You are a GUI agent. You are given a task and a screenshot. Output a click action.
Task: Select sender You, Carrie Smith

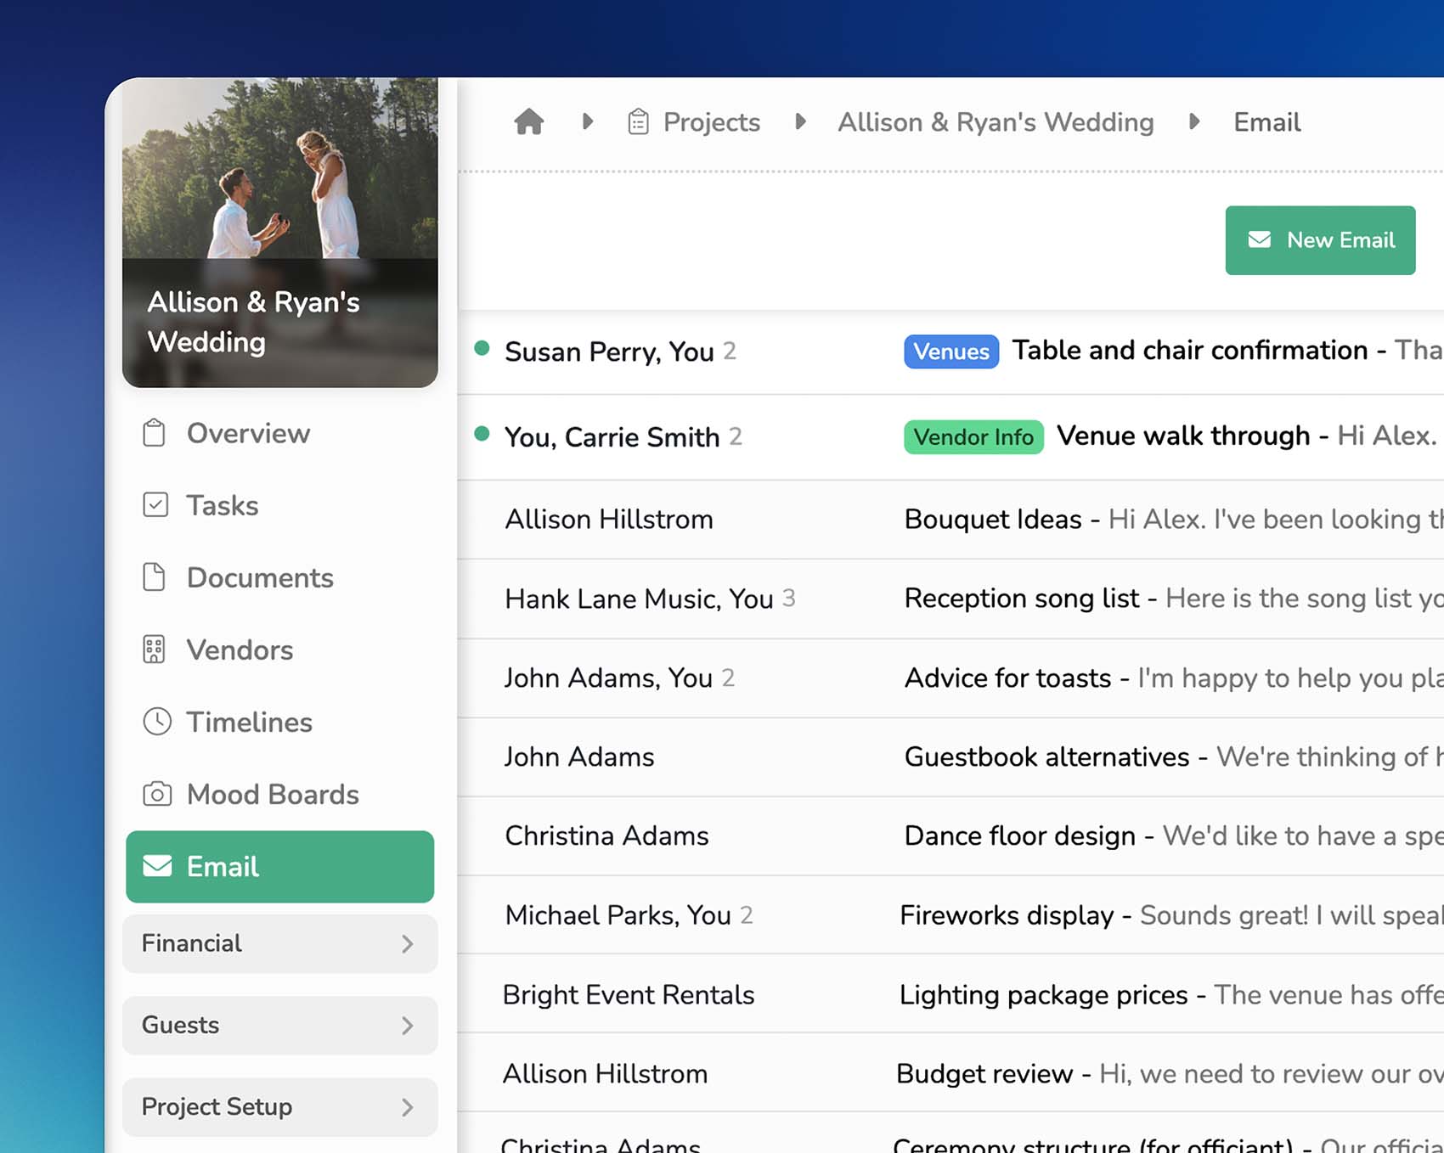[612, 437]
